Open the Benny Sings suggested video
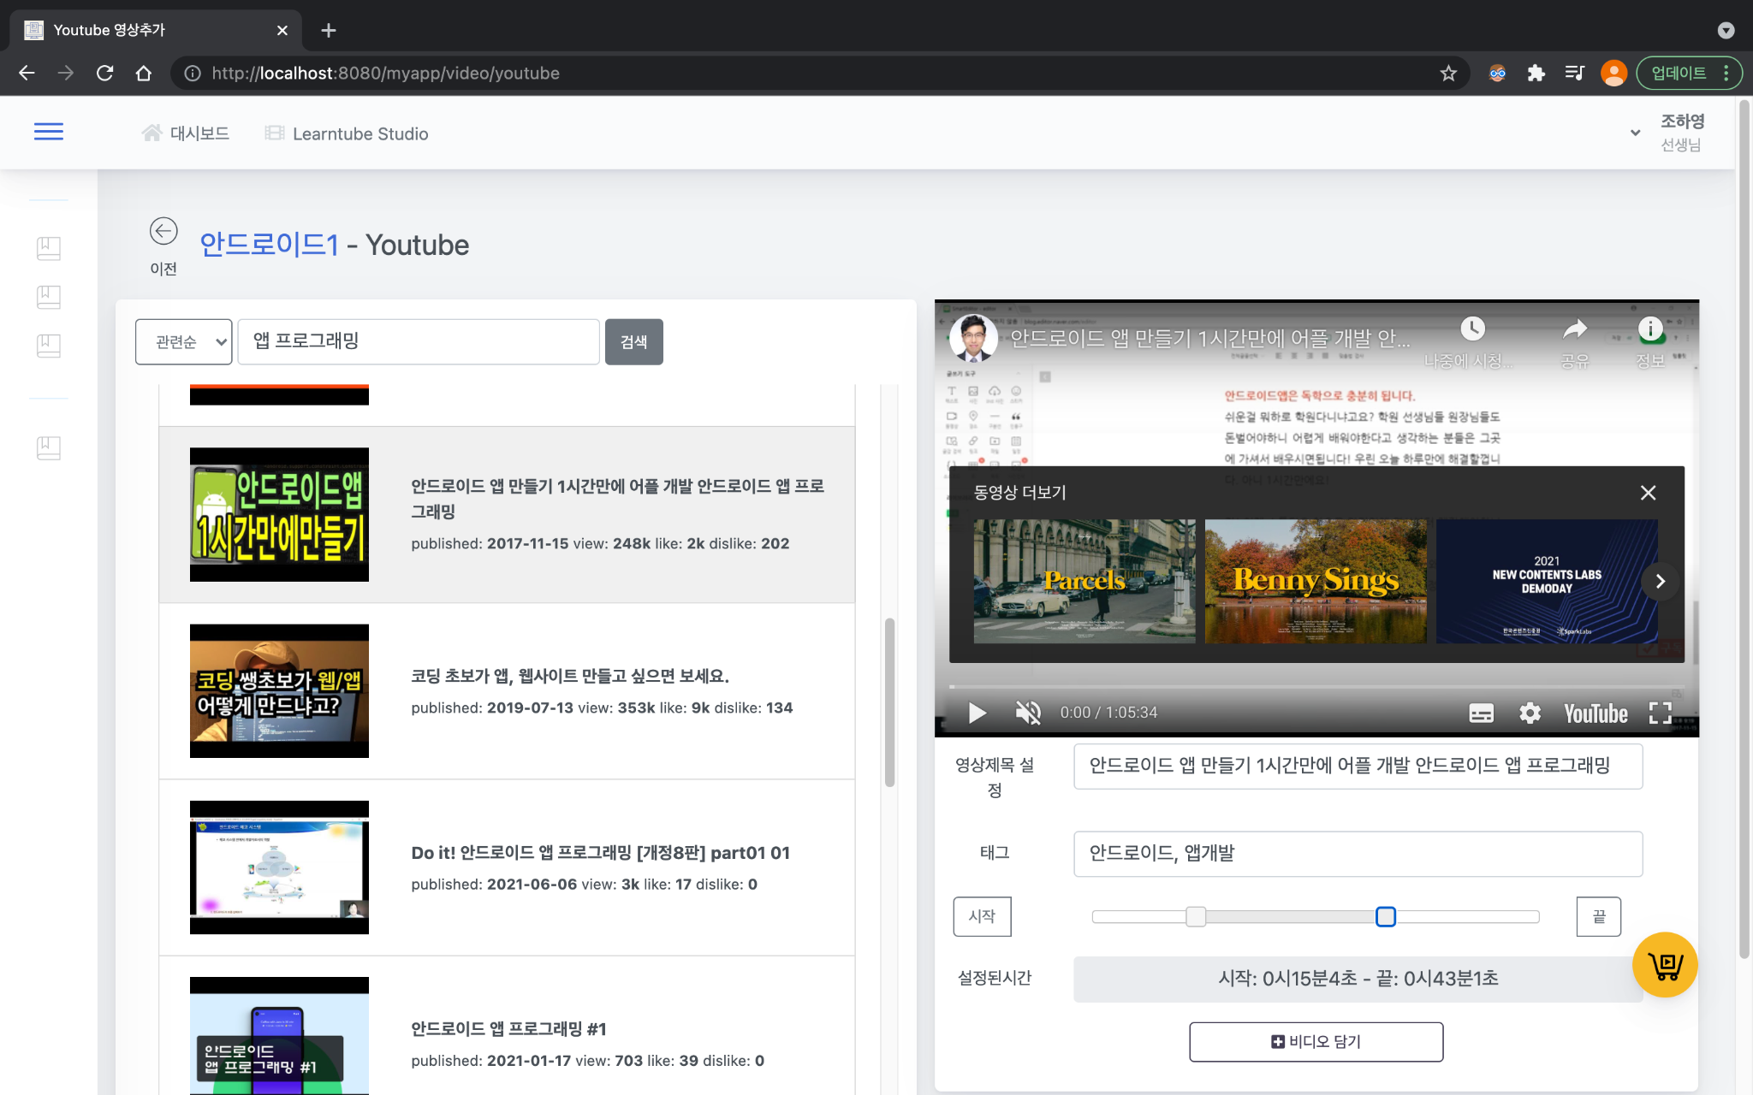The width and height of the screenshot is (1753, 1095). pos(1316,582)
